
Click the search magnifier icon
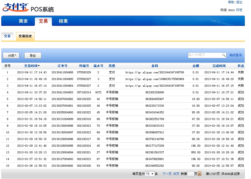click(x=224, y=55)
